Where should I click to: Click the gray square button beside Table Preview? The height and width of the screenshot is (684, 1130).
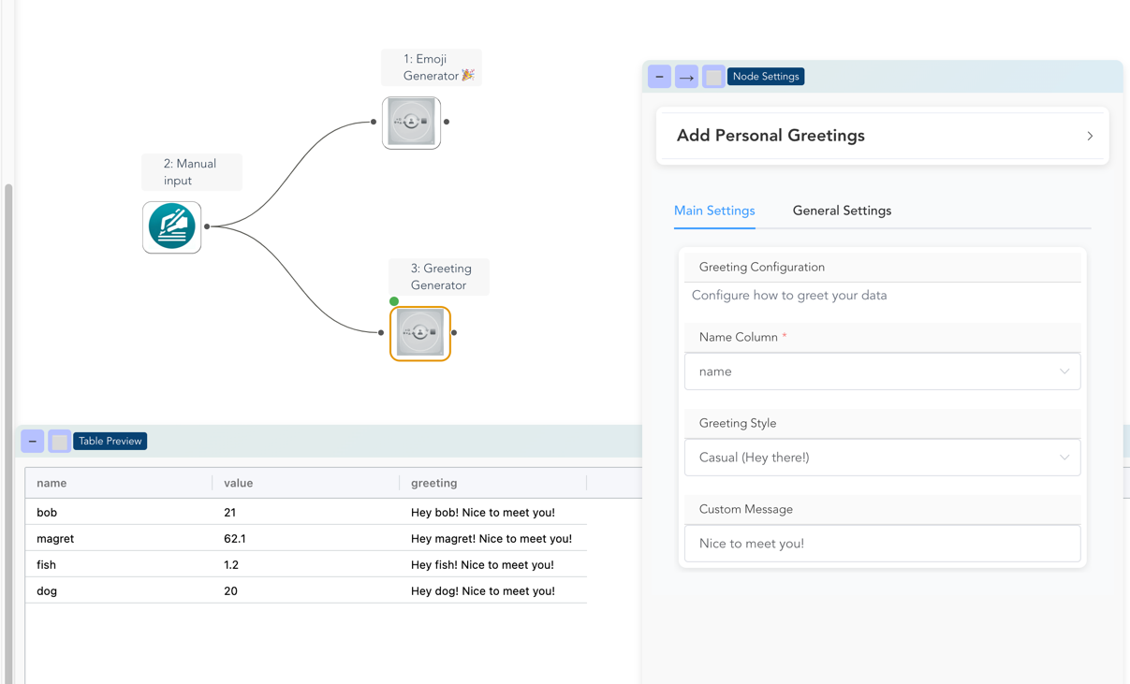59,442
